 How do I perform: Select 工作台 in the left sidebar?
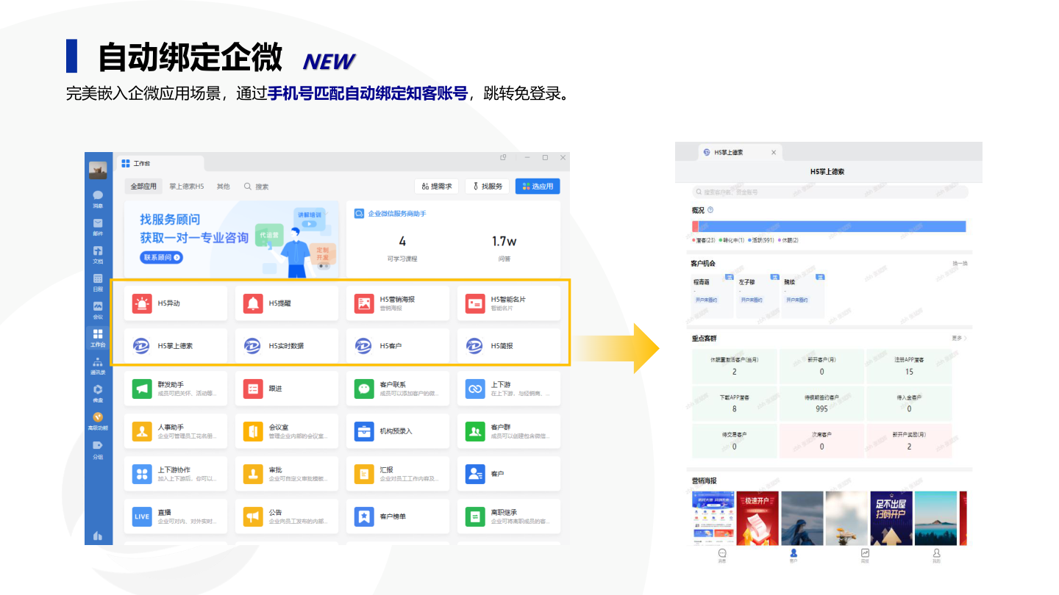(x=98, y=339)
